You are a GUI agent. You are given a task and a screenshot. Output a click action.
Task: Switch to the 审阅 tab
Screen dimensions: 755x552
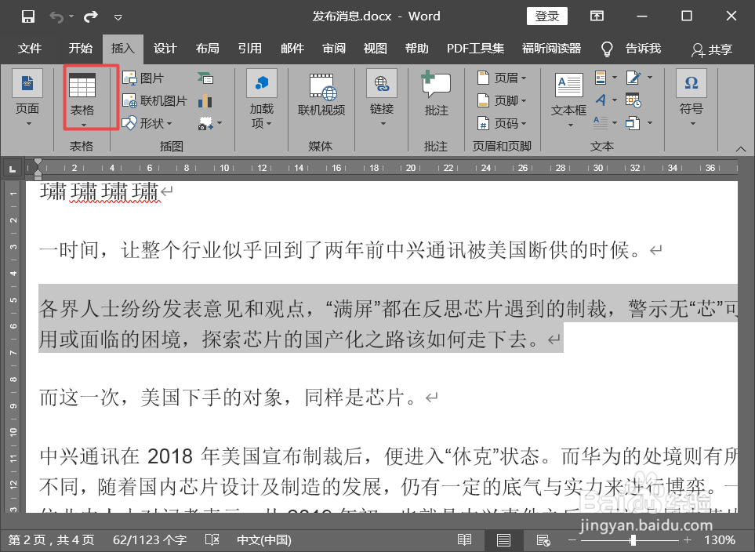[334, 49]
